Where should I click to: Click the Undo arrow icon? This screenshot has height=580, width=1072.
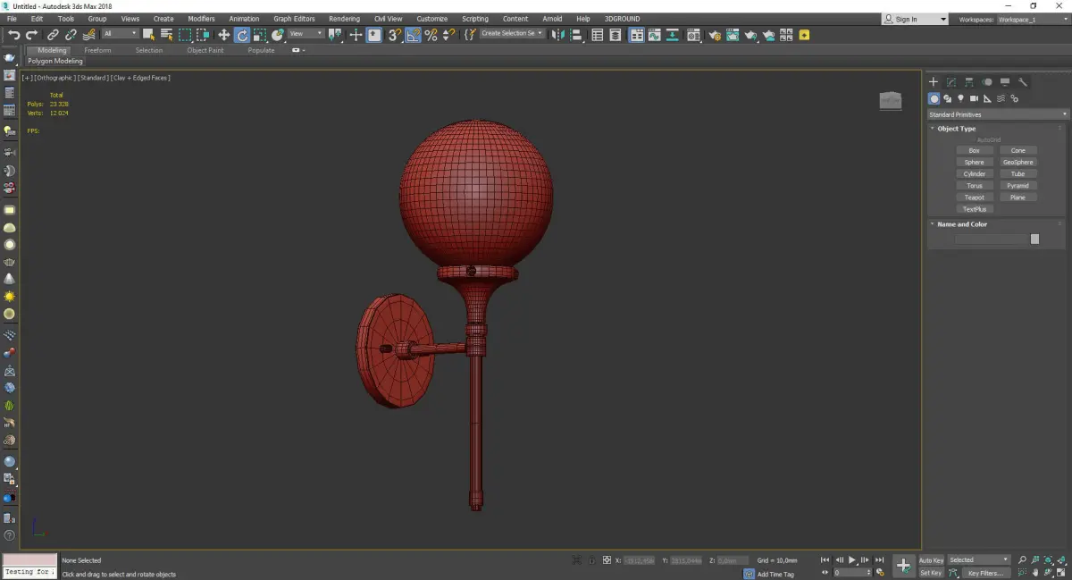click(x=13, y=35)
